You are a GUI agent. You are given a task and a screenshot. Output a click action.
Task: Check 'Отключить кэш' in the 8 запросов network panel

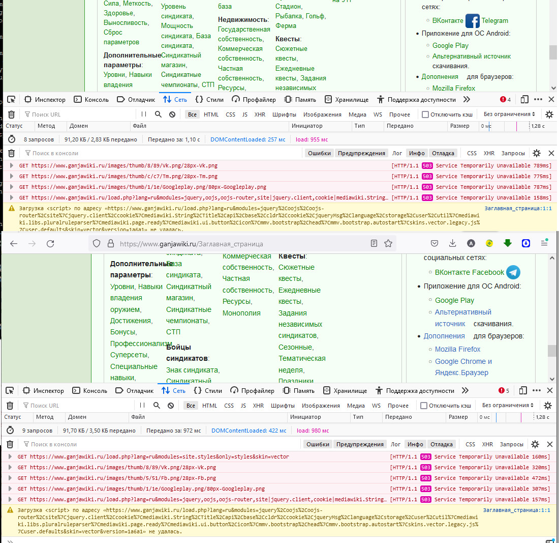447,115
